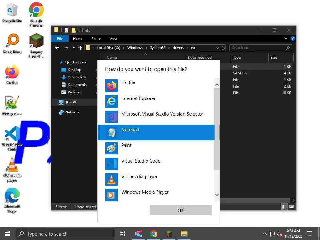Open the Home ribbon tab

tap(78, 39)
